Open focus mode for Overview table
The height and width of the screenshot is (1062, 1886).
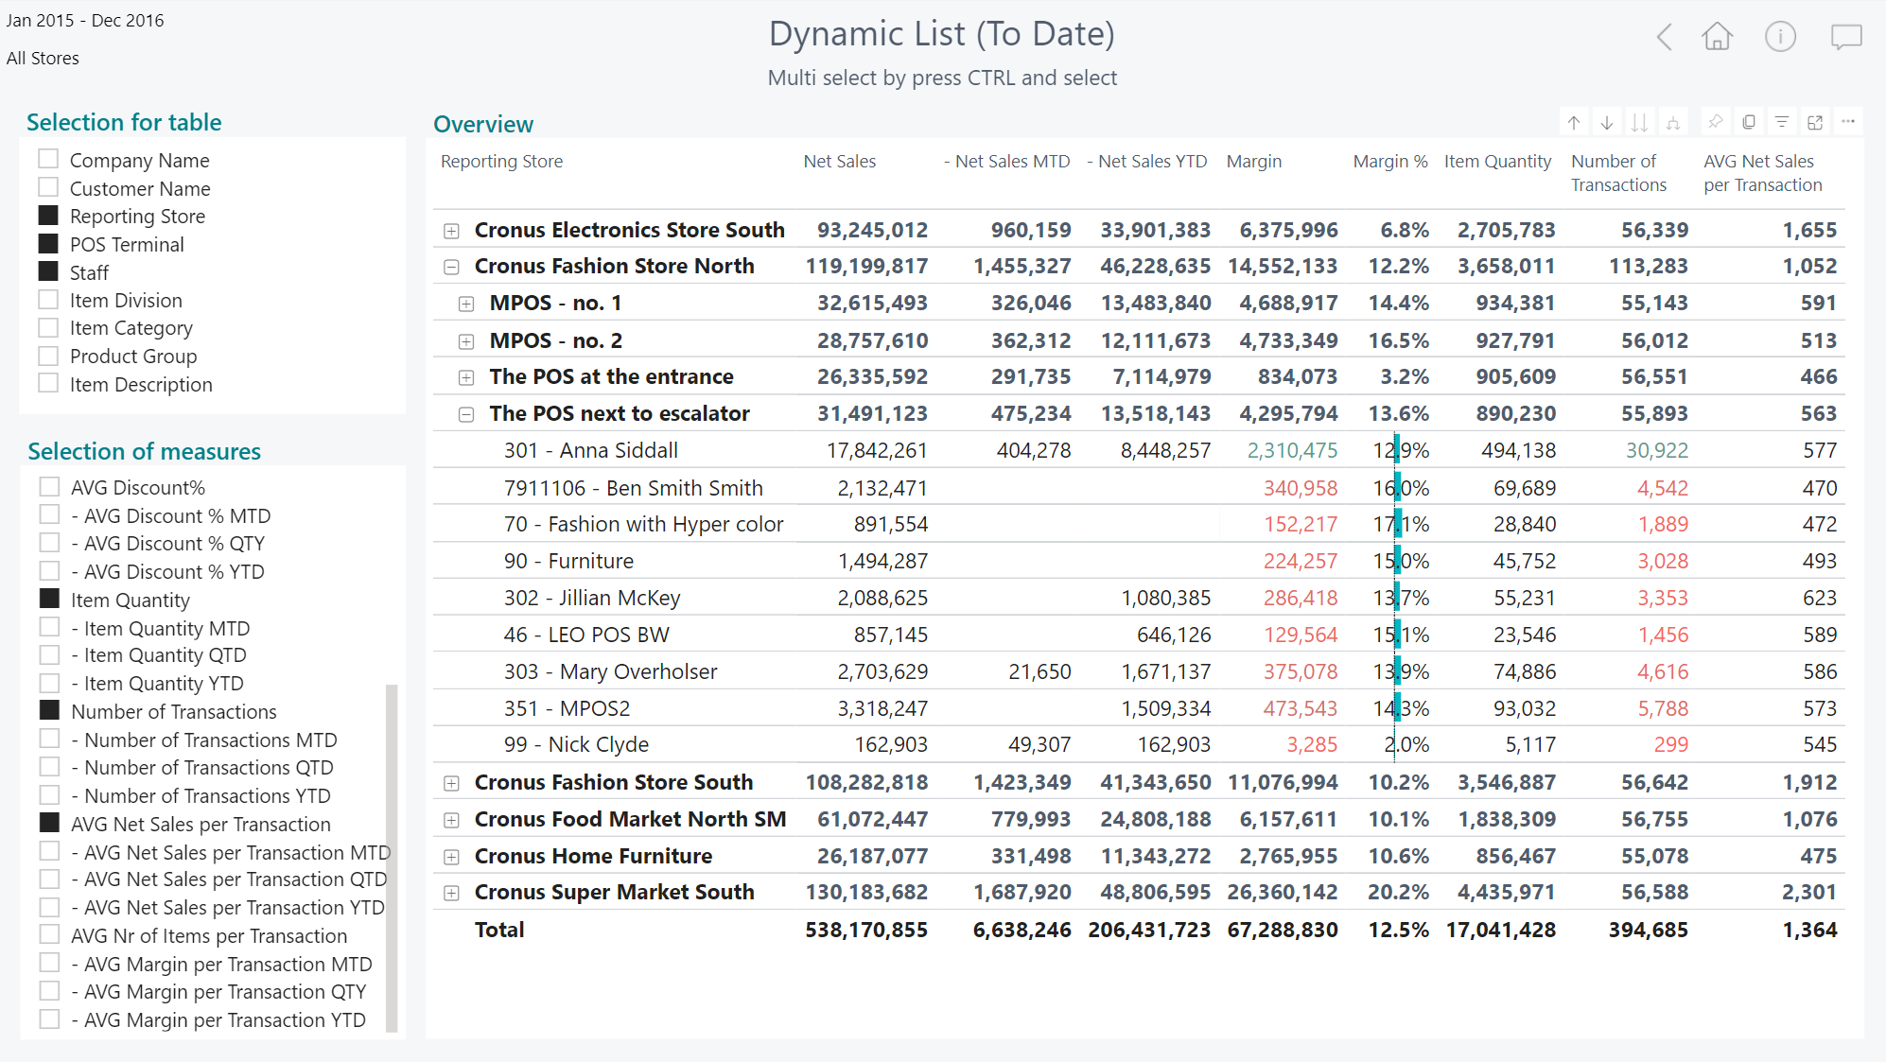coord(1815,122)
